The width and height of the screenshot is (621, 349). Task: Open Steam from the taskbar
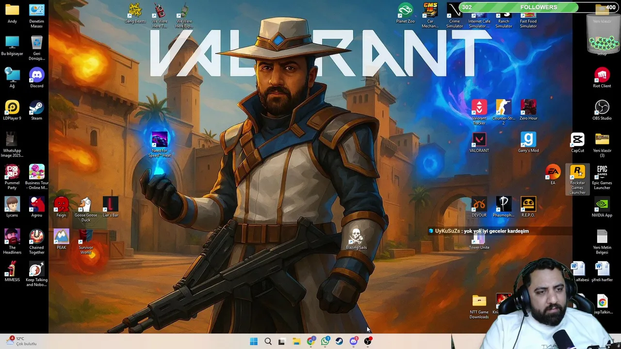339,342
